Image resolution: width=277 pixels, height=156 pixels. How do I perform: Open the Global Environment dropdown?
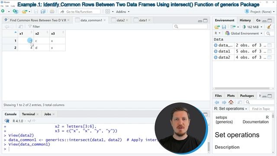coord(244,33)
